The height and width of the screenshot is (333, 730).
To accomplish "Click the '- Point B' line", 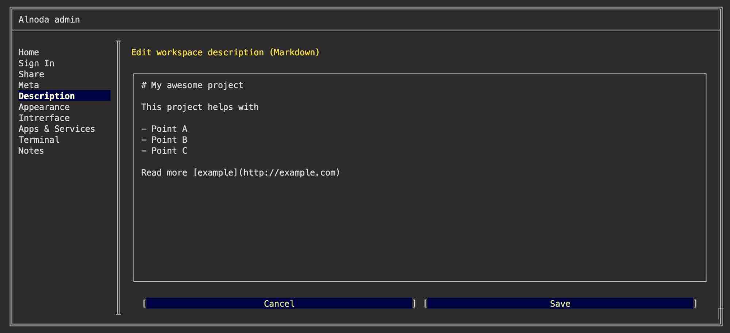I will pos(164,140).
